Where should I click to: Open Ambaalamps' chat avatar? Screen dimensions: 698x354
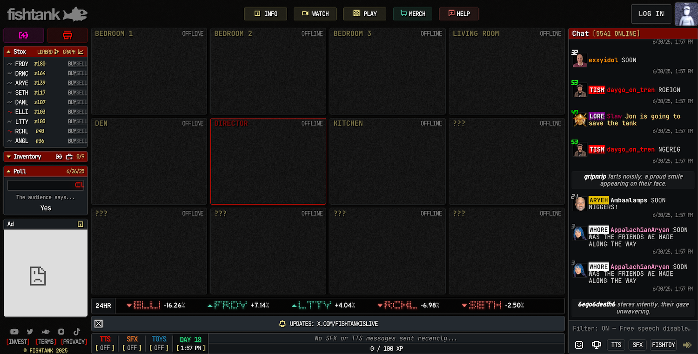coord(580,204)
